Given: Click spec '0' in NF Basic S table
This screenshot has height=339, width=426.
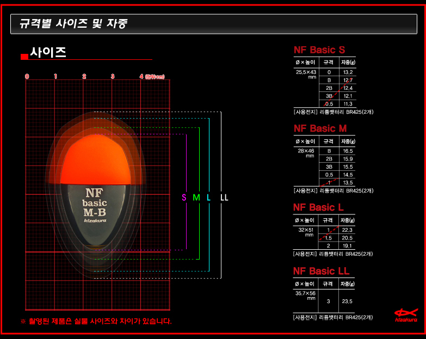Looking at the screenshot, I should point(329,72).
